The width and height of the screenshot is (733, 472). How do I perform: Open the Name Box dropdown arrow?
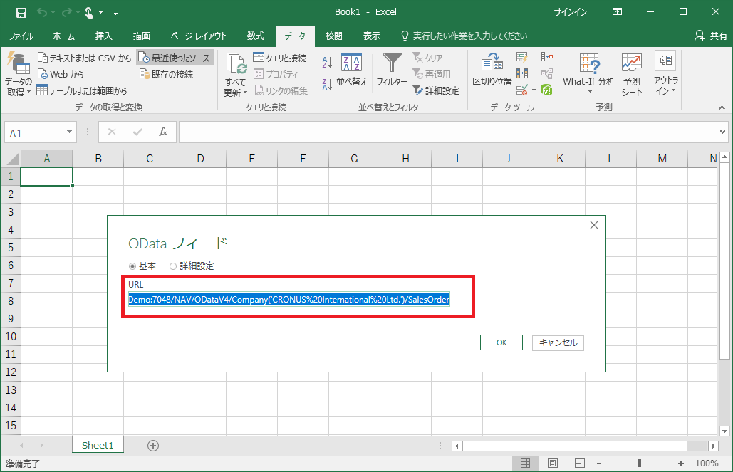coord(69,132)
